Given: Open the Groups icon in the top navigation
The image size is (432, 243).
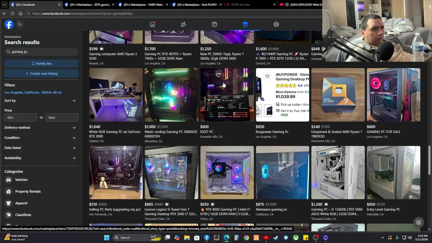Looking at the screenshot, I should [276, 24].
